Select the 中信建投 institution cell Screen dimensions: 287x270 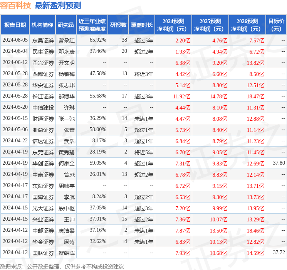43,107
